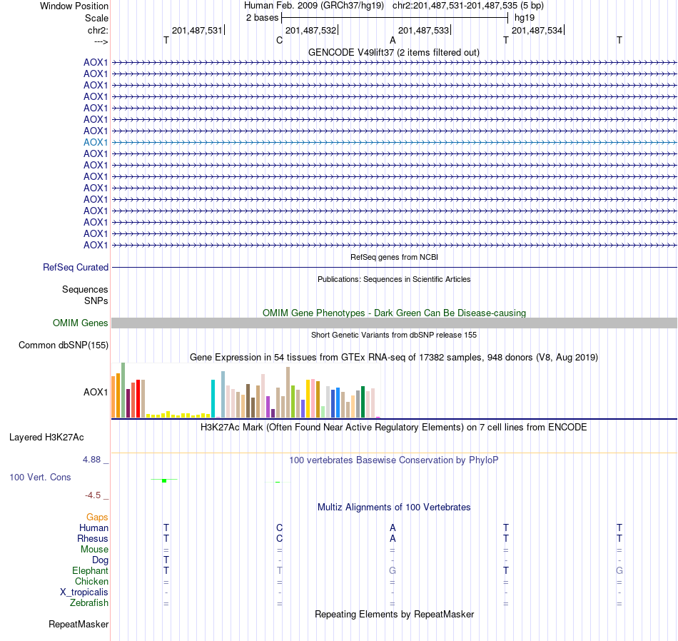Select the Human species label
This screenshot has width=678, height=641.
[93, 528]
